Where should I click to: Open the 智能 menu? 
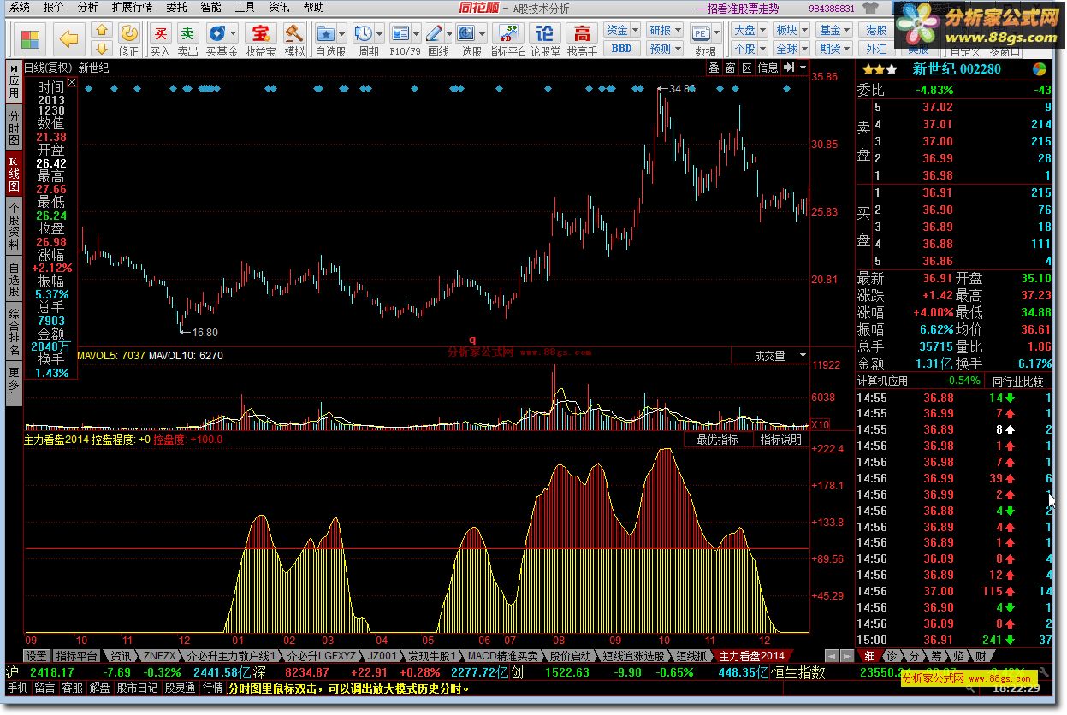pyautogui.click(x=210, y=7)
